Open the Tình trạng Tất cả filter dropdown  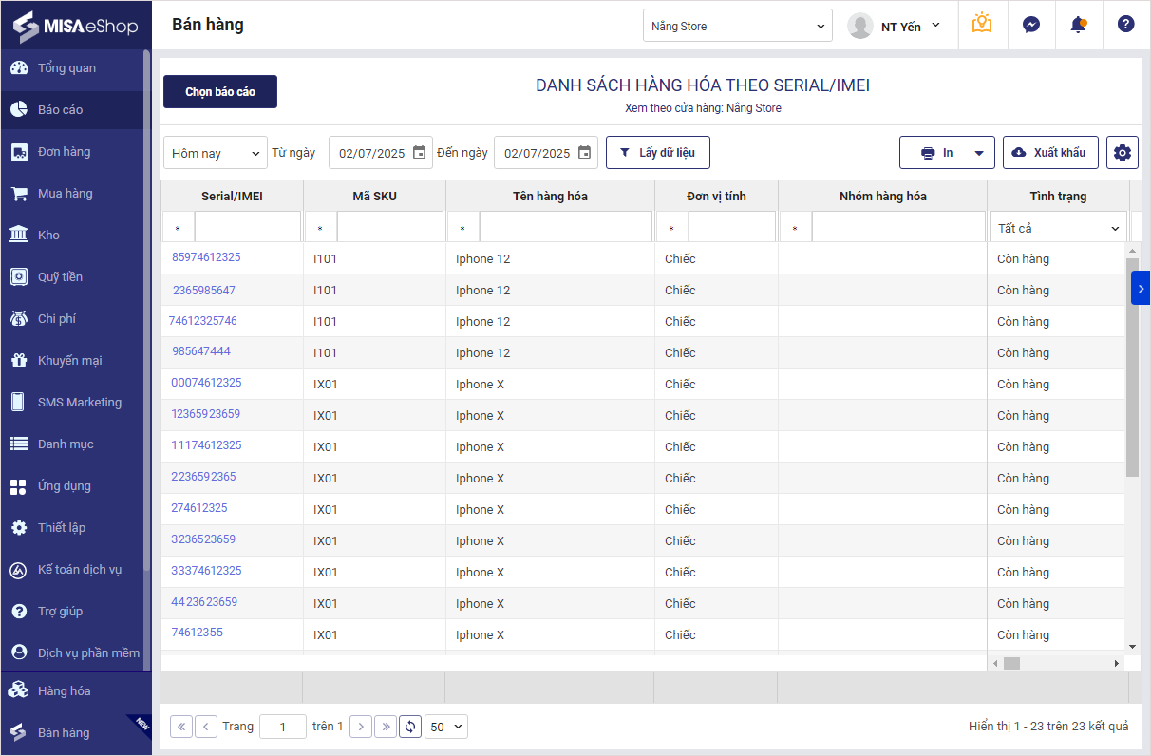(x=1057, y=229)
